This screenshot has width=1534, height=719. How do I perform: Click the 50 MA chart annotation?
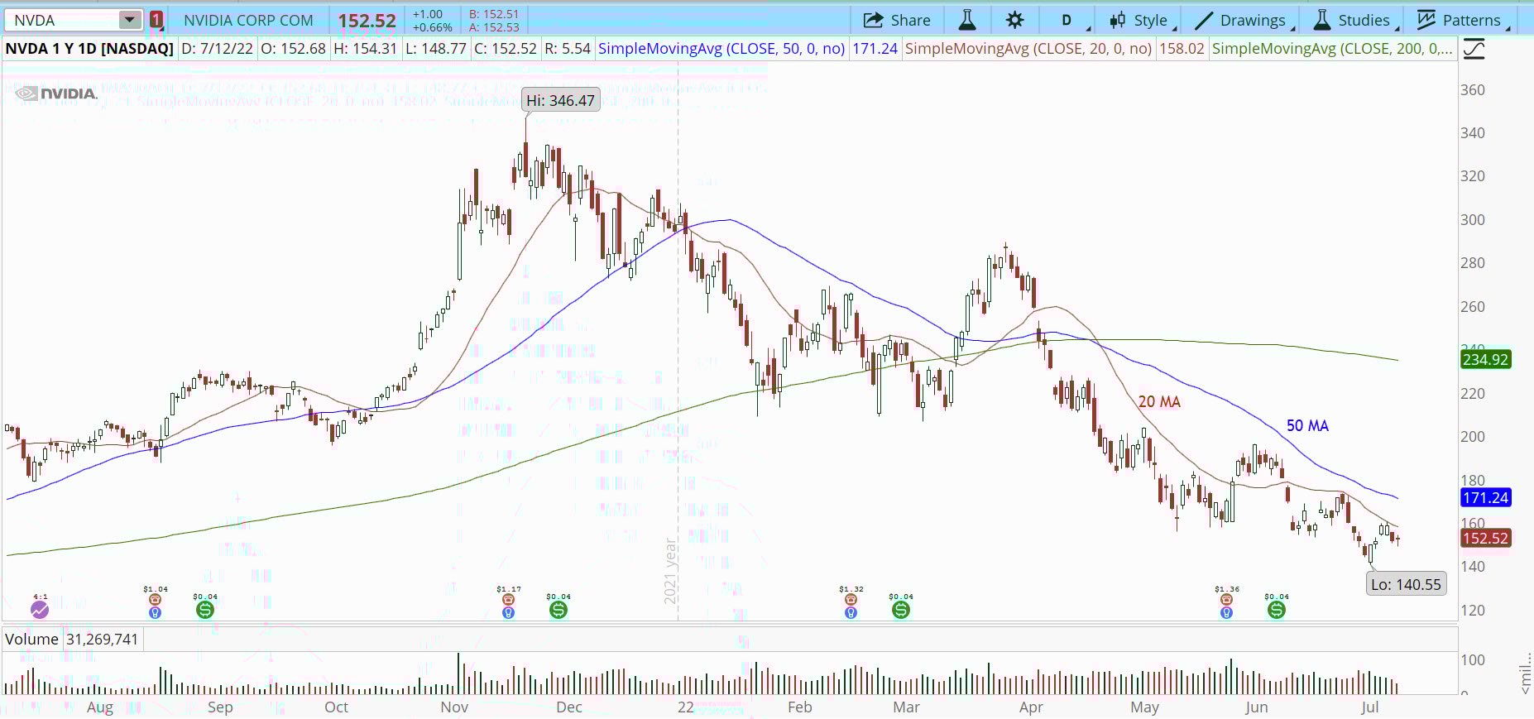[1307, 426]
